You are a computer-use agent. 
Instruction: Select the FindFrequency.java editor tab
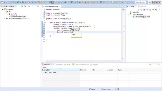[x=51, y=6]
